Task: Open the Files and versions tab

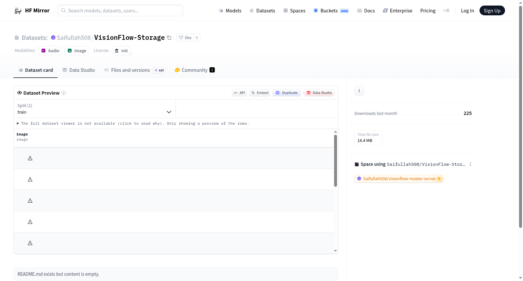Action: click(x=135, y=70)
